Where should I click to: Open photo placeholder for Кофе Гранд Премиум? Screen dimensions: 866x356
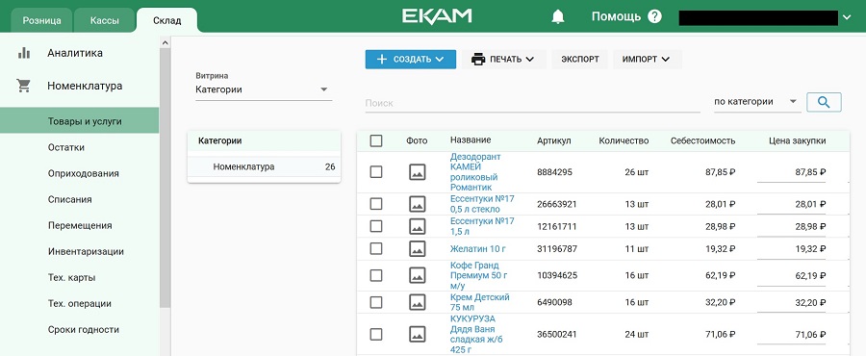(x=417, y=275)
